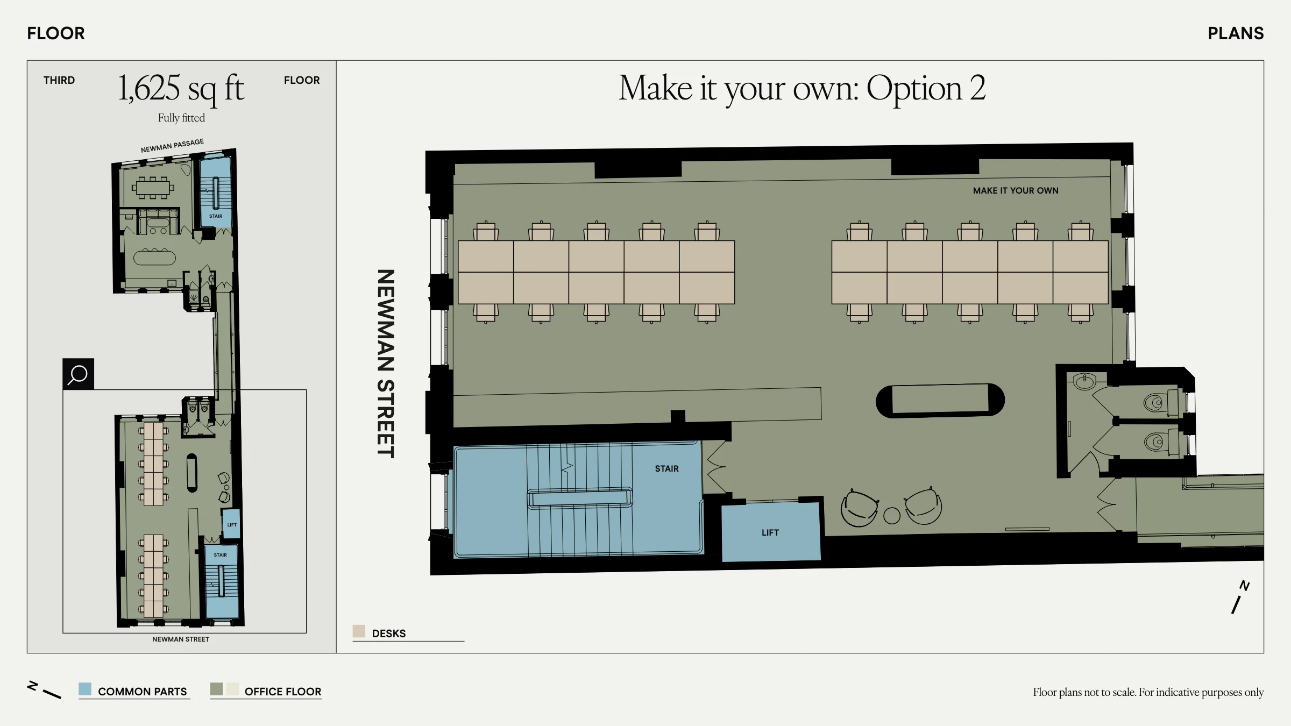Viewport: 1291px width, 726px height.
Task: Click the left desk cluster in enlarged plan
Action: pyautogui.click(x=596, y=272)
